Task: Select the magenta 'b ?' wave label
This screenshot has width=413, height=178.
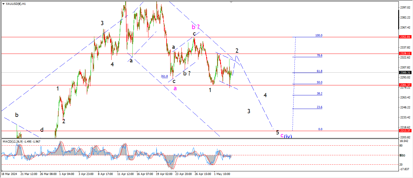Action: coord(196,27)
